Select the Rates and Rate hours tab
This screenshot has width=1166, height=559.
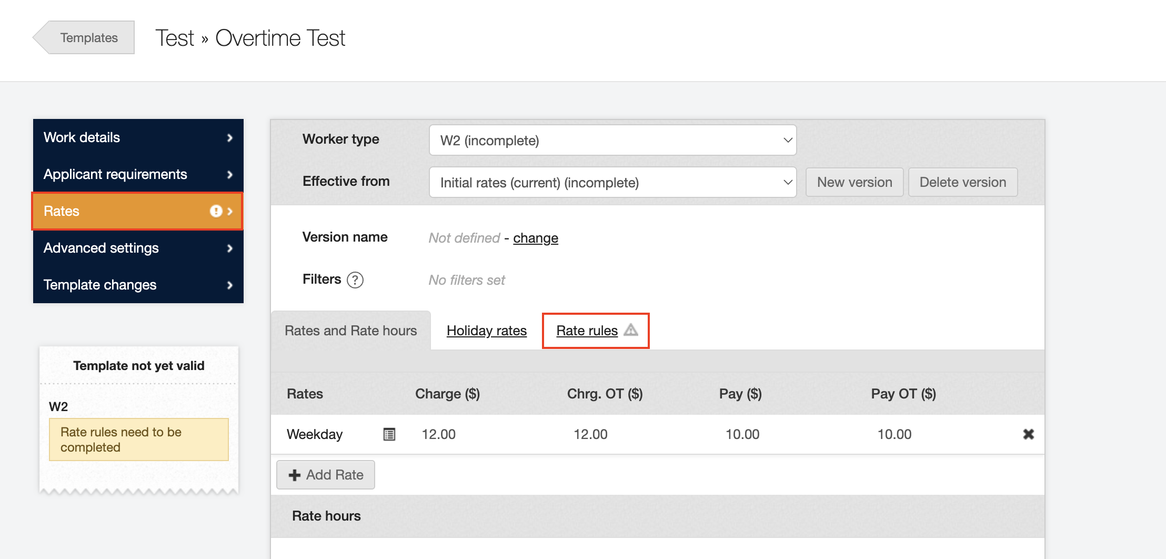[x=350, y=331]
